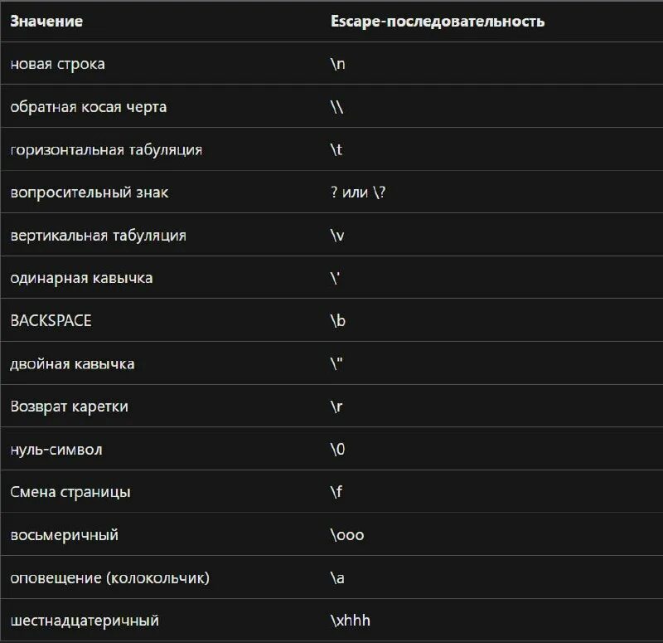
Task: Select the \0 null-character sequence
Action: 337,449
